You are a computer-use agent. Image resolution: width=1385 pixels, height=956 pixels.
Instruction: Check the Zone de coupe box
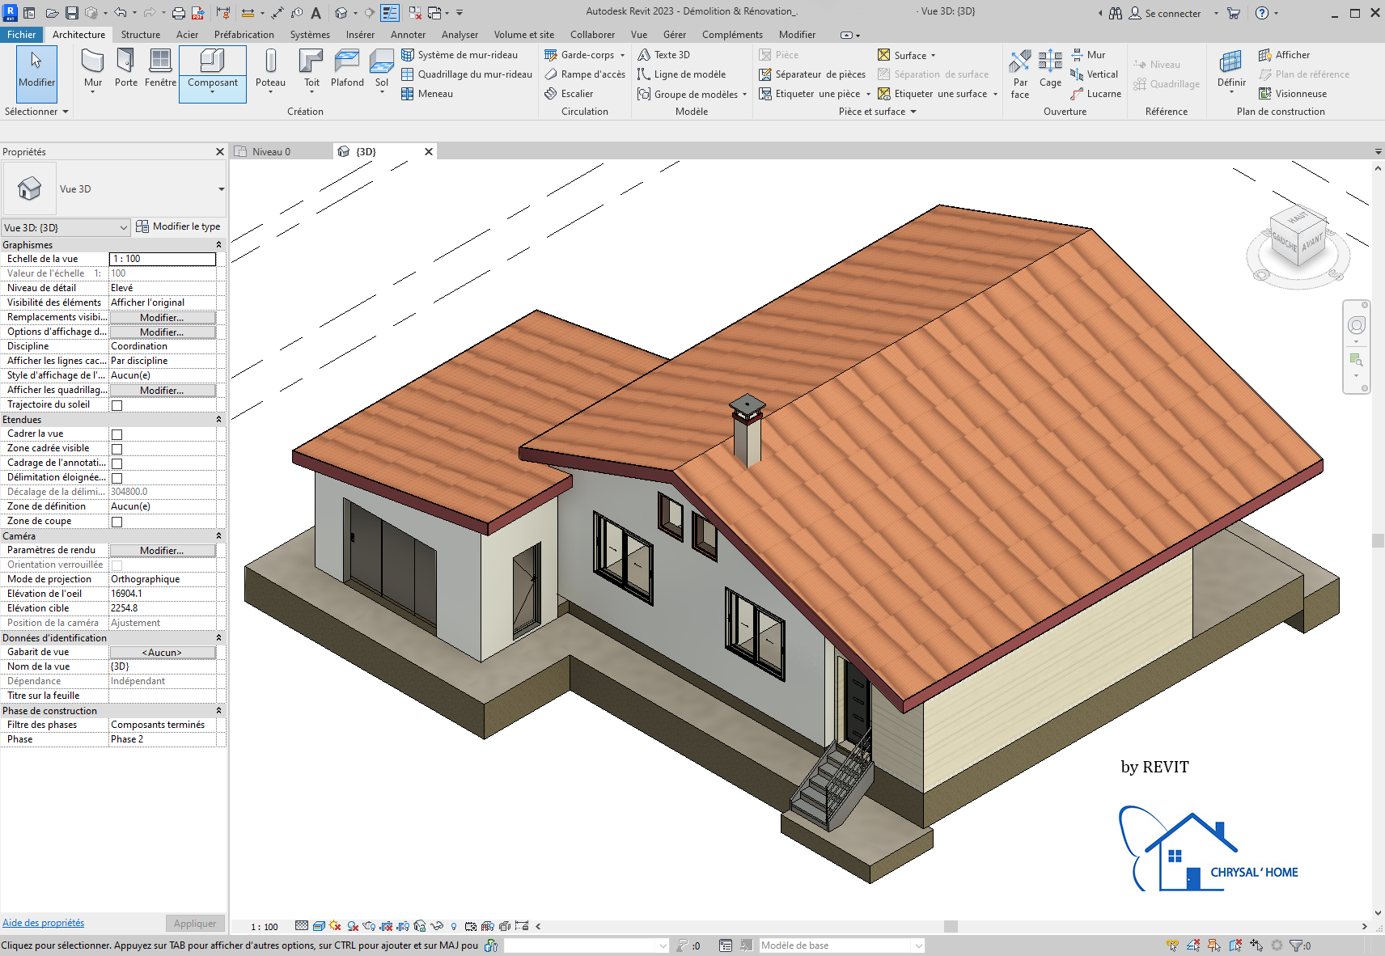[116, 522]
